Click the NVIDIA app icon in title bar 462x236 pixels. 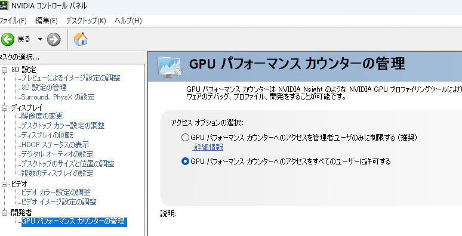4,5
